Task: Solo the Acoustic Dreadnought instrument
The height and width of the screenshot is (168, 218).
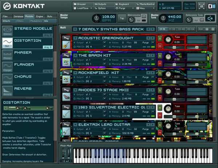Action: 160,38
